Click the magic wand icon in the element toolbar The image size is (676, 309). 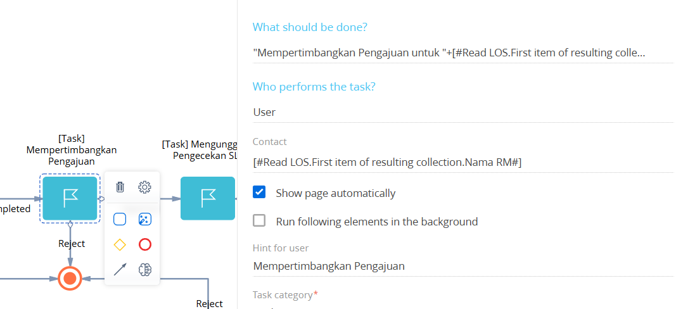(145, 219)
